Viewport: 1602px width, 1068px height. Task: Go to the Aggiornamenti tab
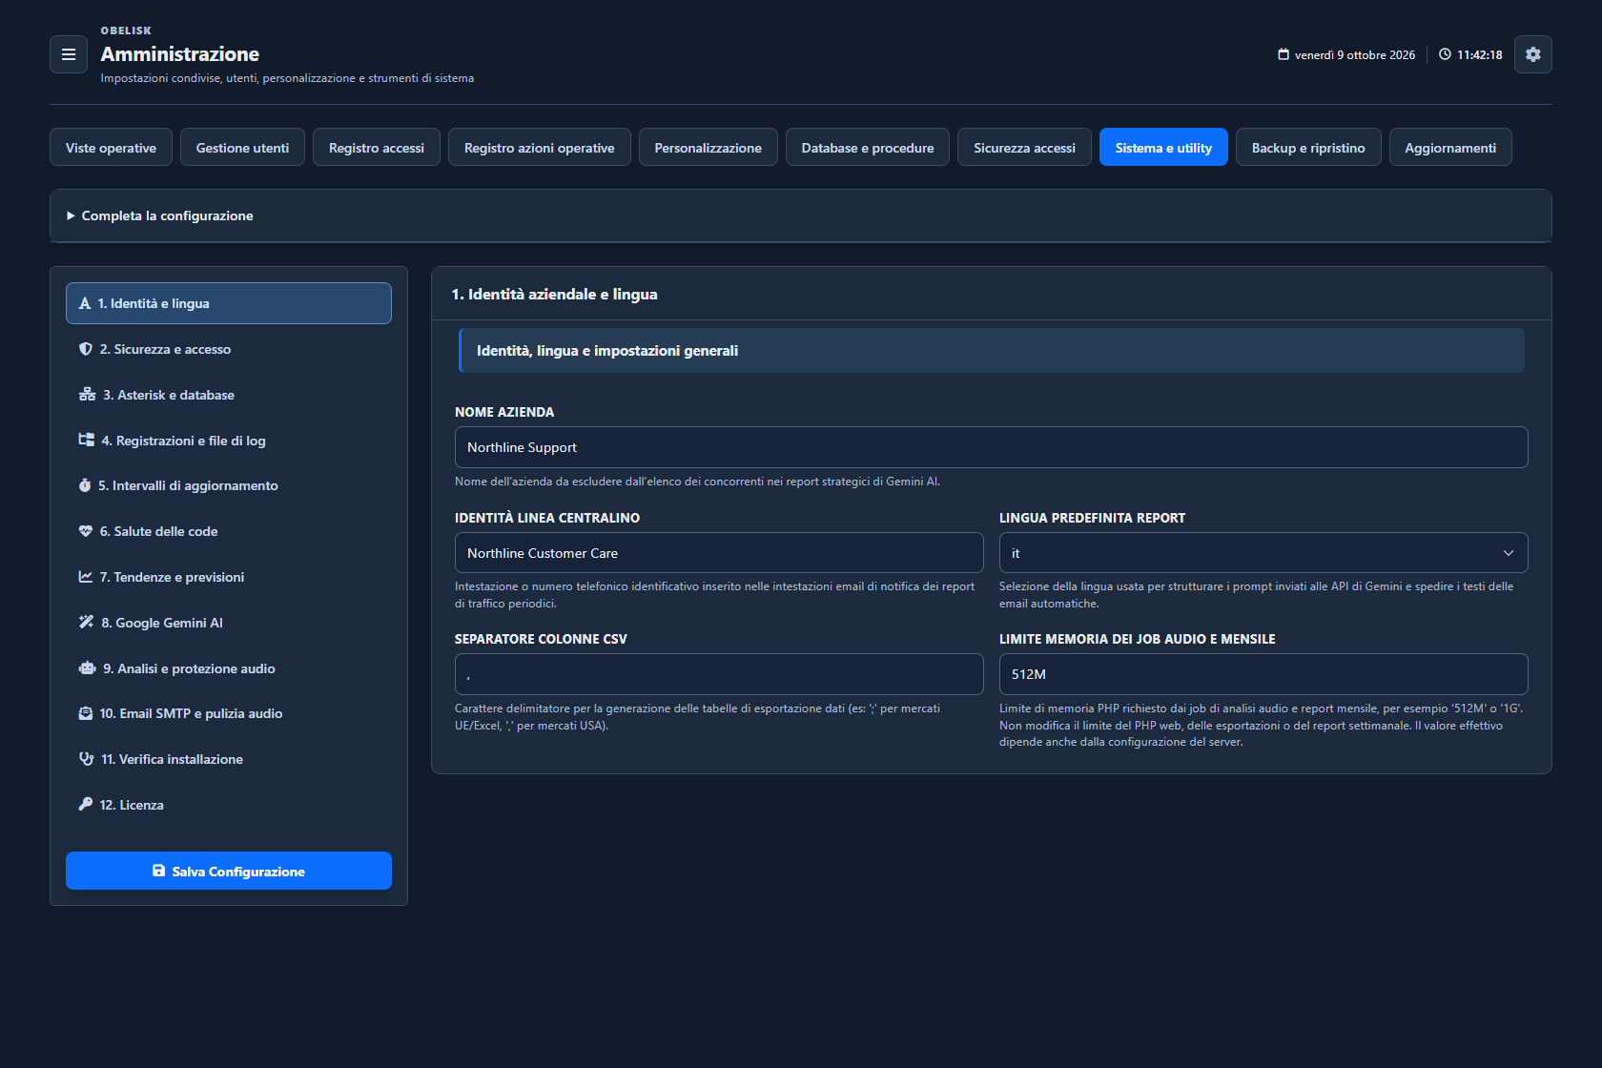pyautogui.click(x=1450, y=147)
